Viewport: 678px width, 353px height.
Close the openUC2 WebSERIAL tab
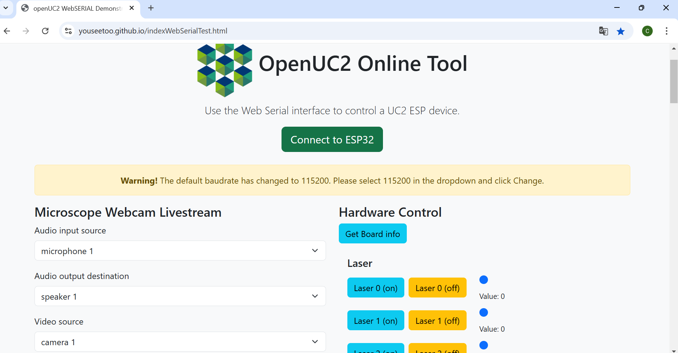(x=132, y=8)
